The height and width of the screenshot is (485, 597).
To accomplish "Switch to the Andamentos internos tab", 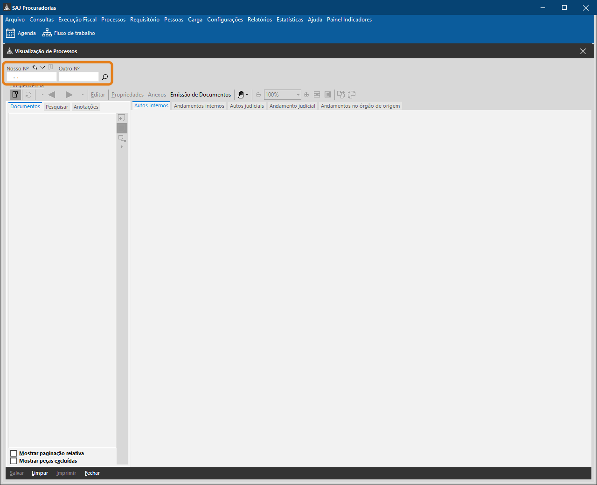I will tap(199, 106).
